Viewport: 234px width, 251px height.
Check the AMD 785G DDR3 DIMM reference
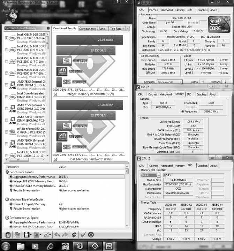coord(6,85)
